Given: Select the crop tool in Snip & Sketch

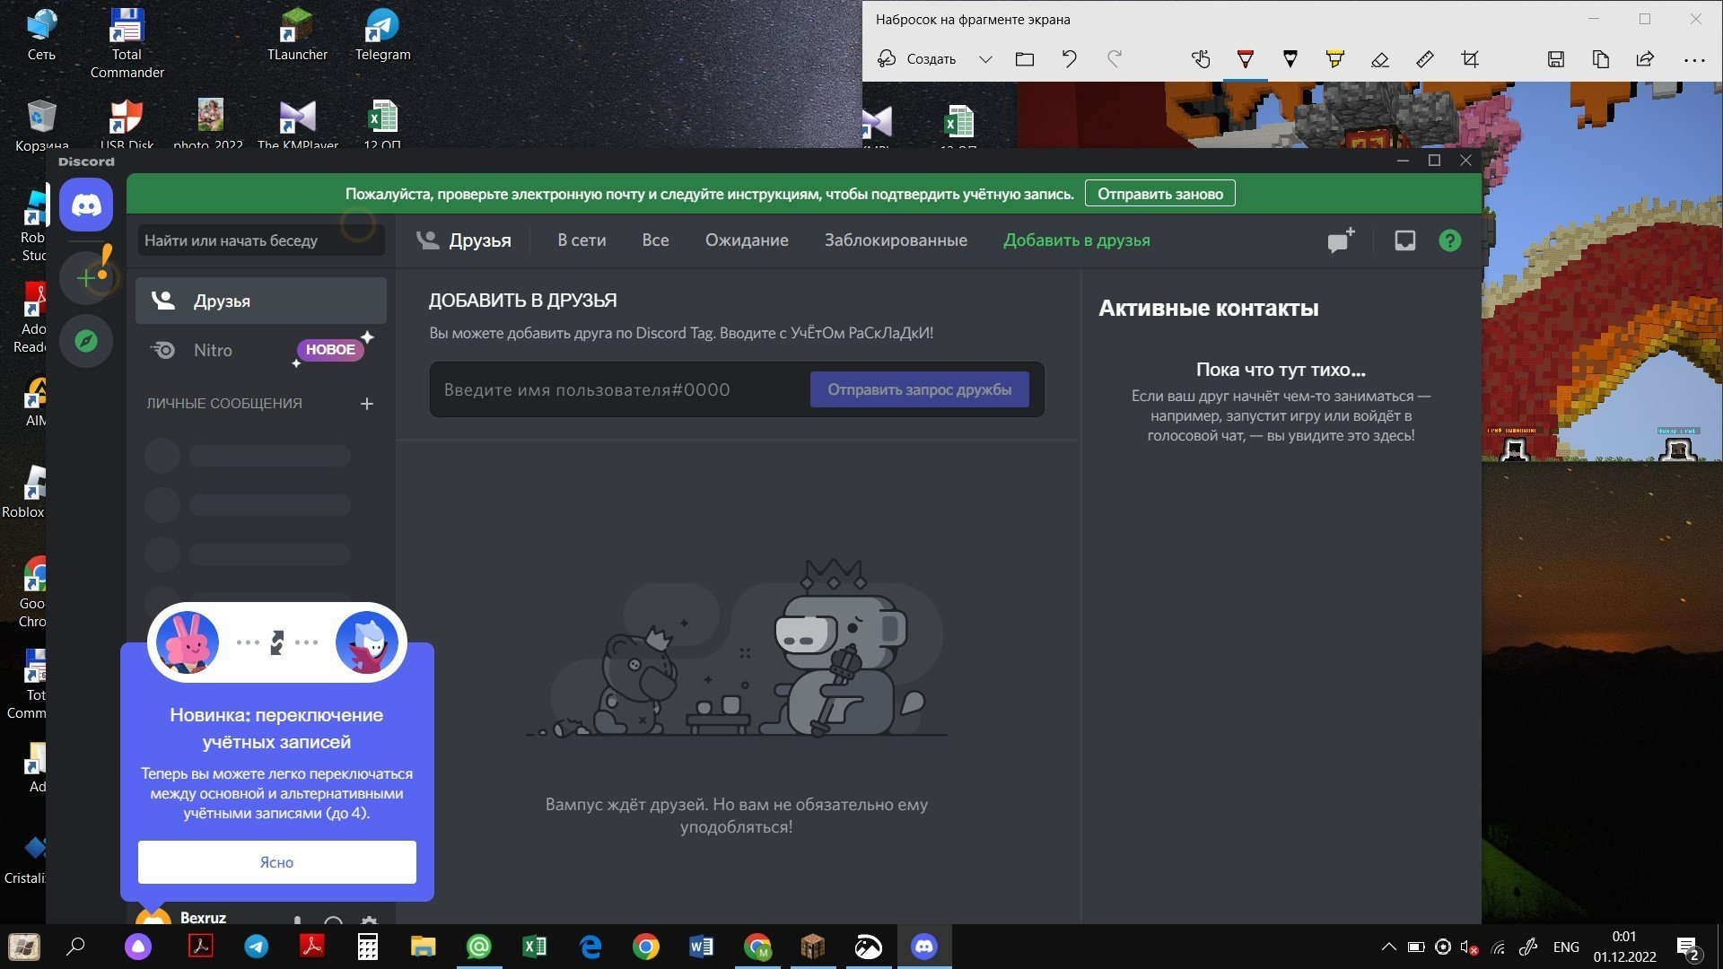Looking at the screenshot, I should click(1470, 59).
